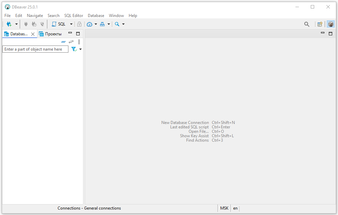Open the filter settings dropdown arrow
The image size is (338, 215).
point(81,49)
